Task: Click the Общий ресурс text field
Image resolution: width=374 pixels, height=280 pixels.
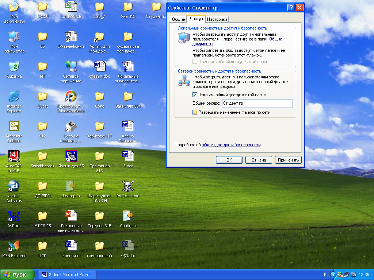Action: [257, 104]
